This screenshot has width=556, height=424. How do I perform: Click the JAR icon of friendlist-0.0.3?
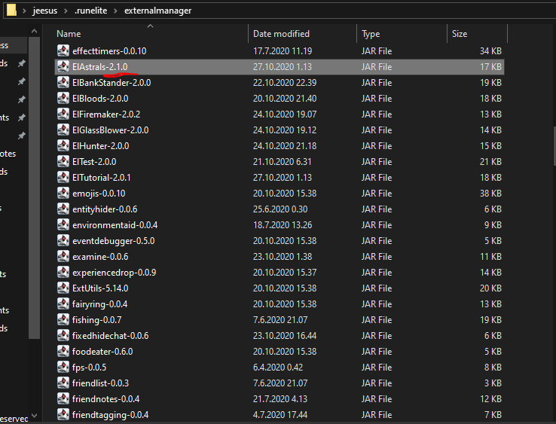[63, 383]
